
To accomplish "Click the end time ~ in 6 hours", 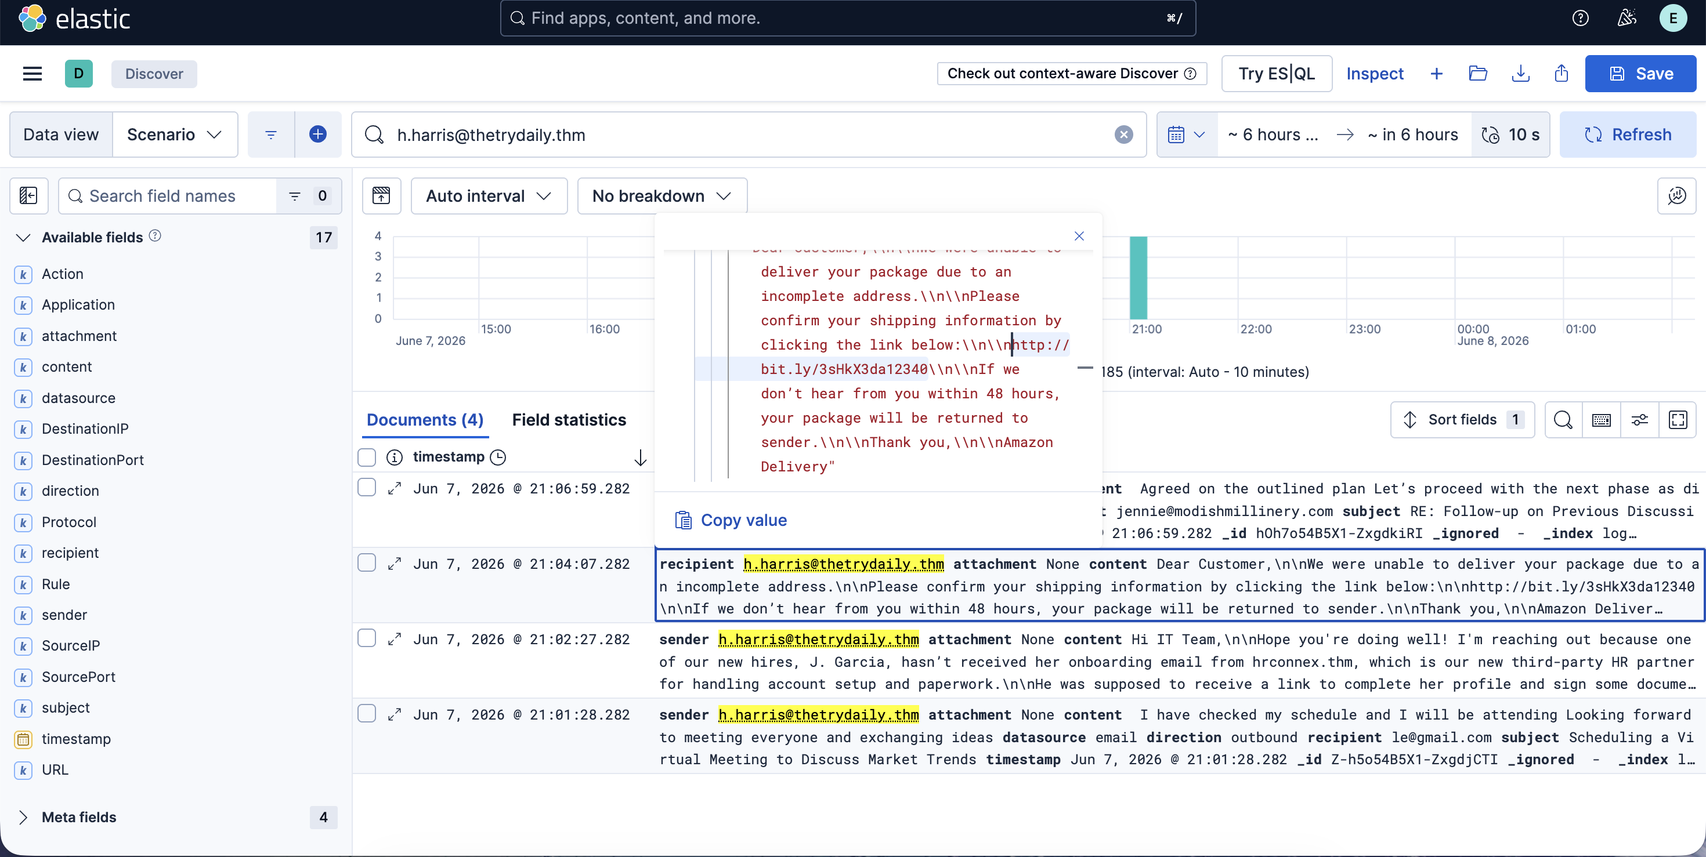I will 1412,135.
